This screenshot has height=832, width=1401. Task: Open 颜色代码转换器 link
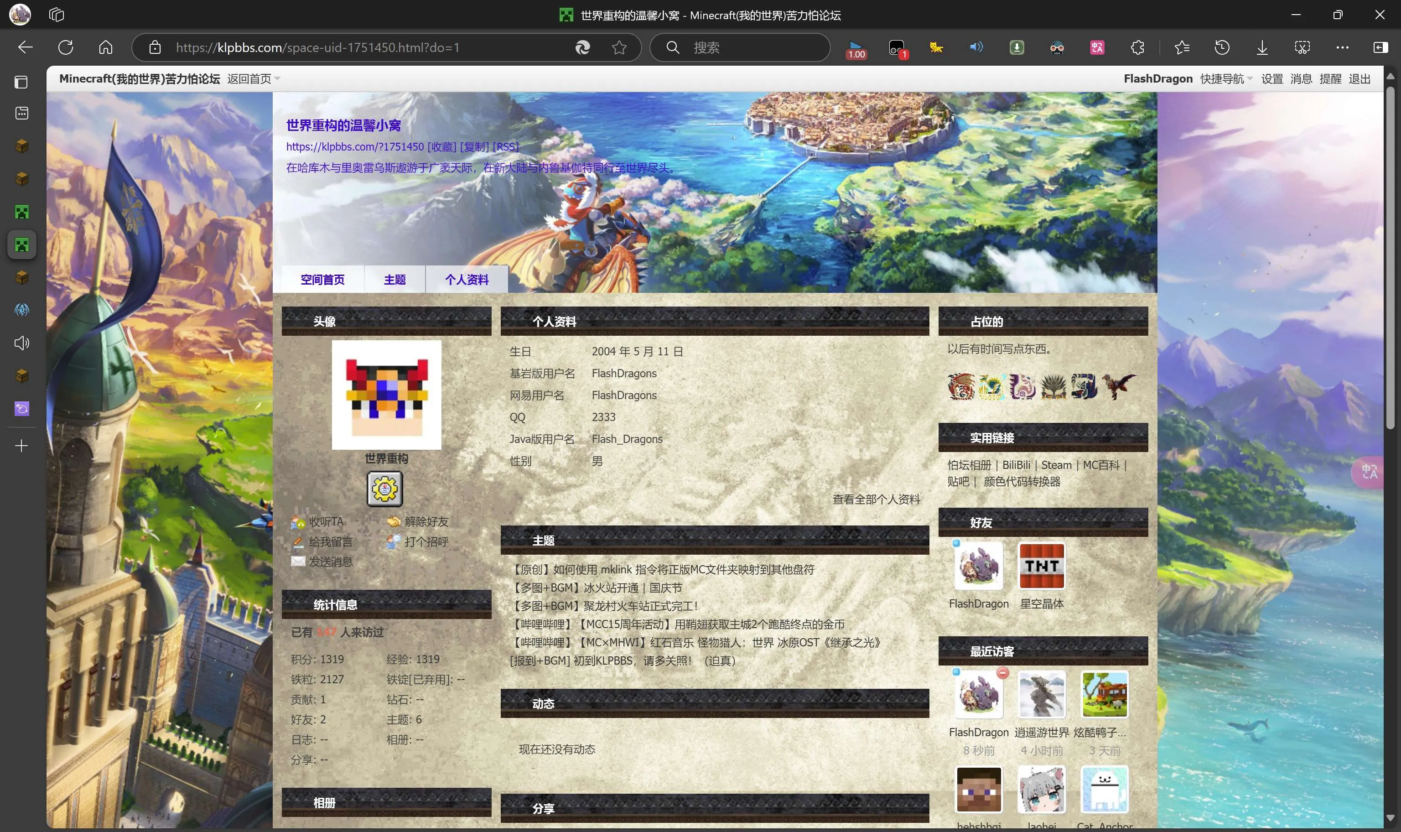[x=1022, y=481]
